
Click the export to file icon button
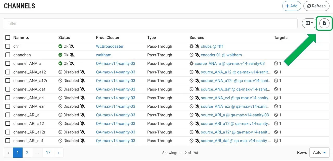[324, 23]
